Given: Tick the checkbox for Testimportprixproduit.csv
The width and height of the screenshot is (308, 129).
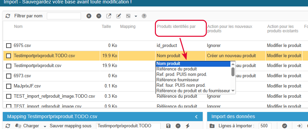Looking at the screenshot, I should [9, 66].
